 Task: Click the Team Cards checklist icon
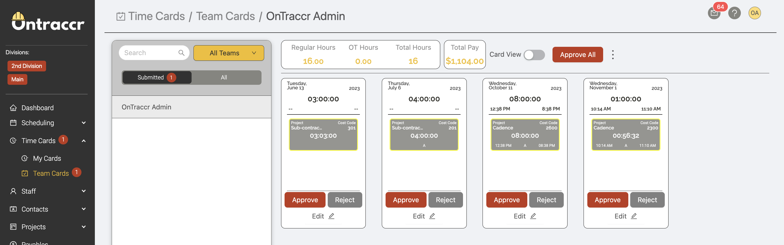(25, 173)
